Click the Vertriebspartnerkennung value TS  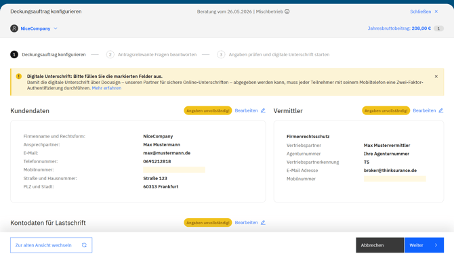pyautogui.click(x=367, y=162)
